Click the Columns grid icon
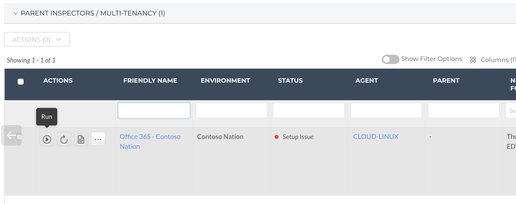 pos(473,60)
